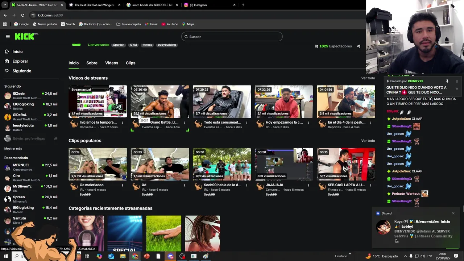Switch to the Clips tab
The width and height of the screenshot is (464, 261).
point(130,63)
